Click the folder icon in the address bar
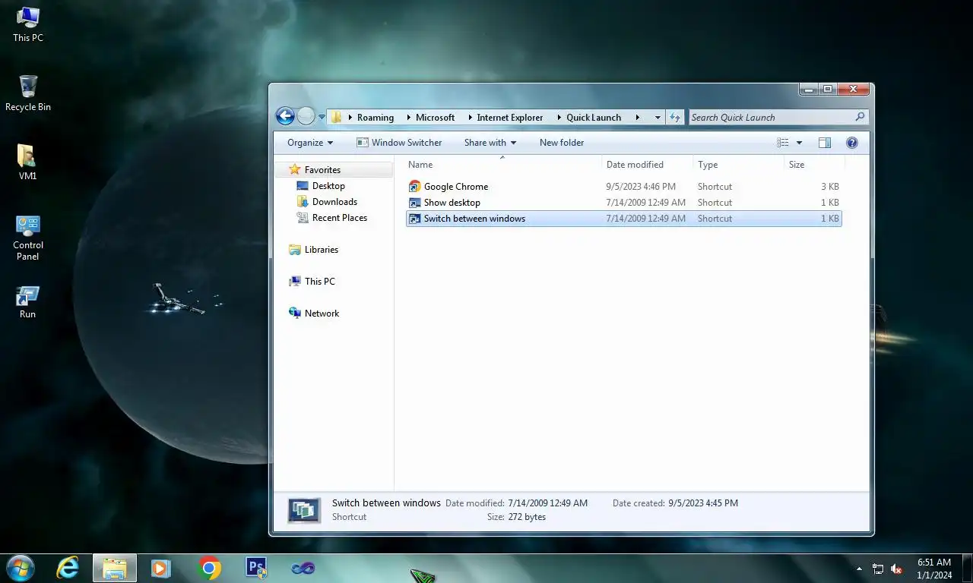Viewport: 973px width, 583px height. click(336, 118)
